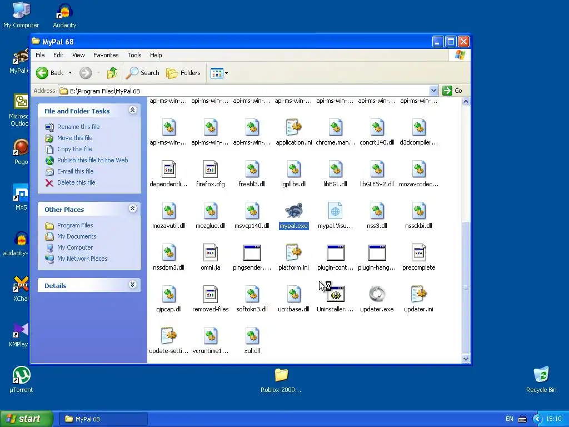
Task: Select the plugin-container executable icon
Action: 335,253
